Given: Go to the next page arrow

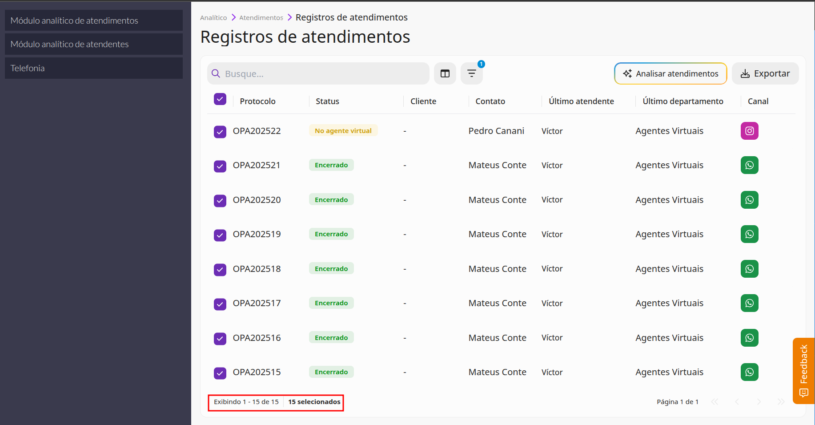Looking at the screenshot, I should click(759, 402).
